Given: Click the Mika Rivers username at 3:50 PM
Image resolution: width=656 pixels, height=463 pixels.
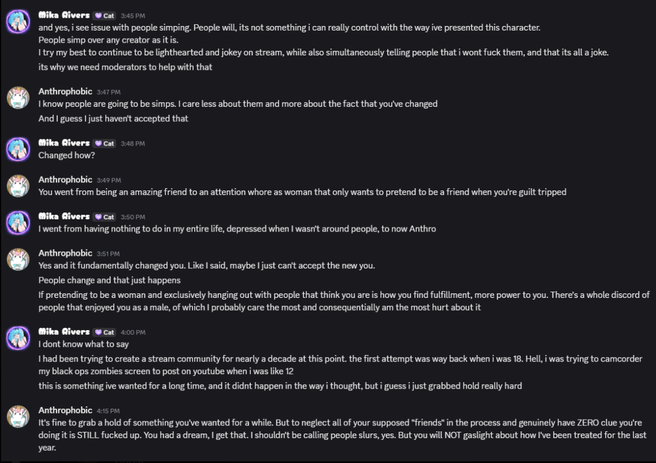Looking at the screenshot, I should 64,216.
